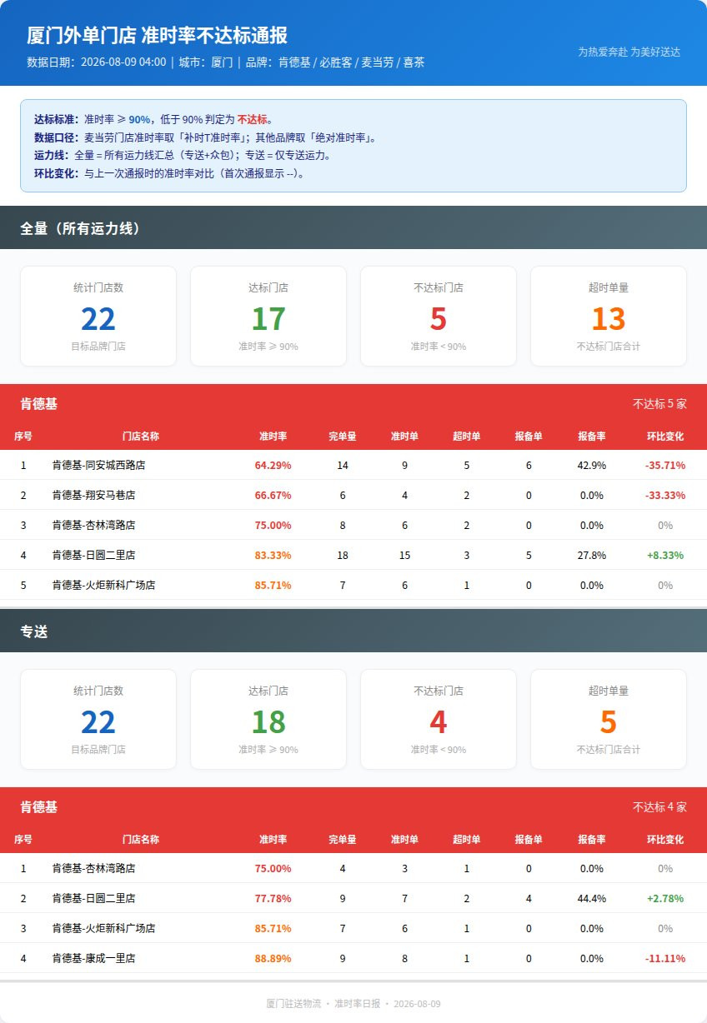The image size is (707, 1023).
Task: Click the title 厦门外单门店 准时率不达标通报
Action: (157, 36)
